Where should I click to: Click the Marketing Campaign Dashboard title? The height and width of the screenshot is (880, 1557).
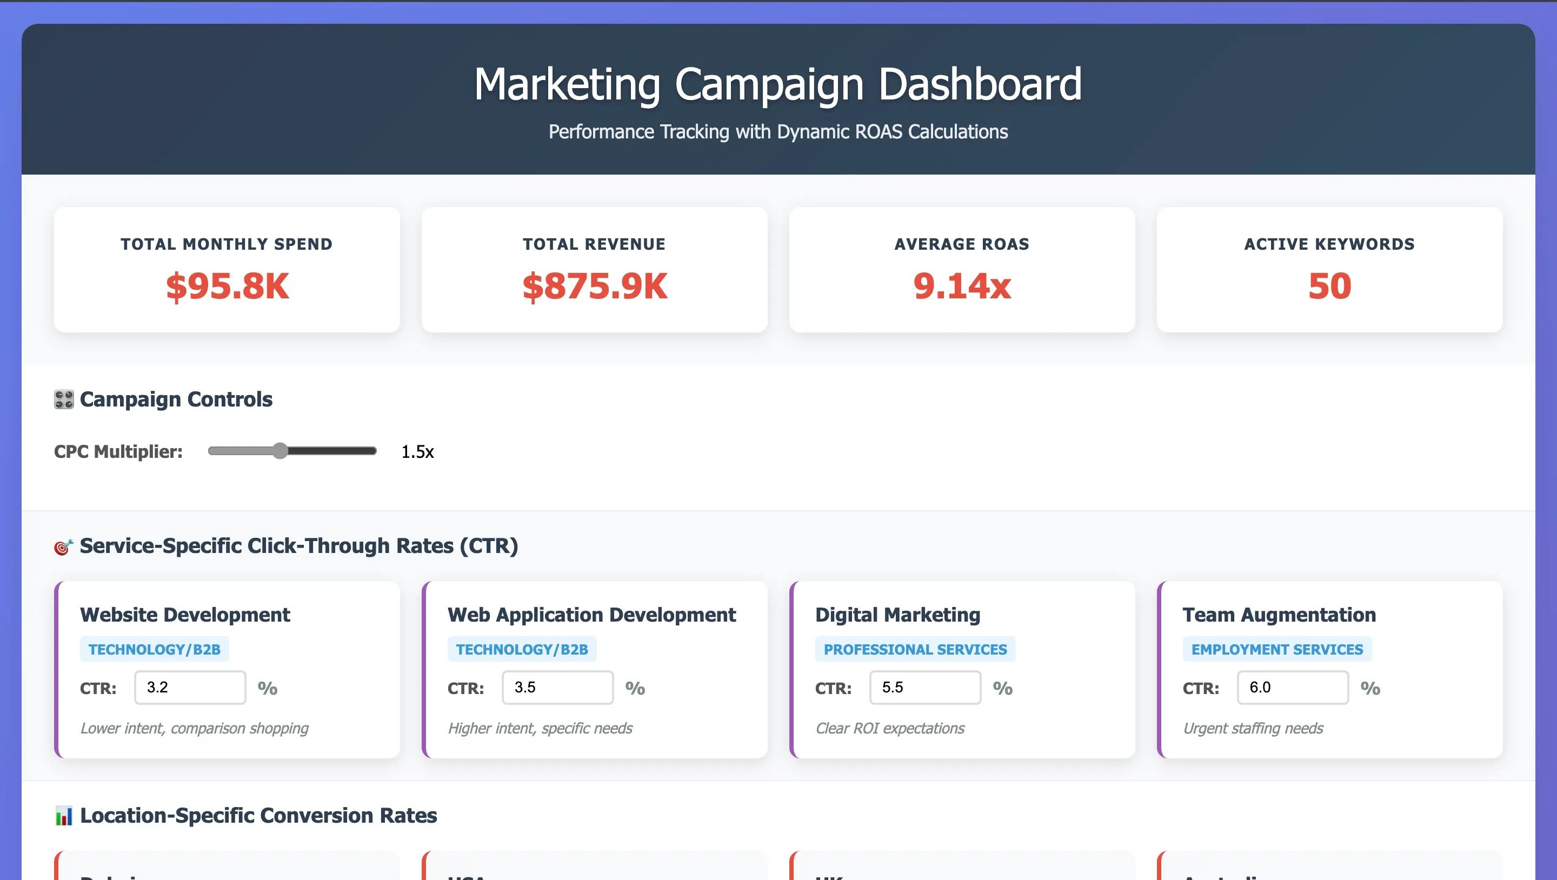click(x=777, y=83)
